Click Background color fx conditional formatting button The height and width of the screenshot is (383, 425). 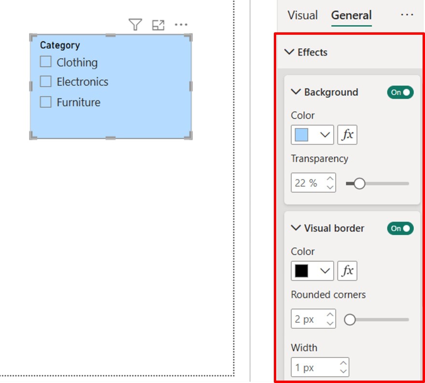347,135
